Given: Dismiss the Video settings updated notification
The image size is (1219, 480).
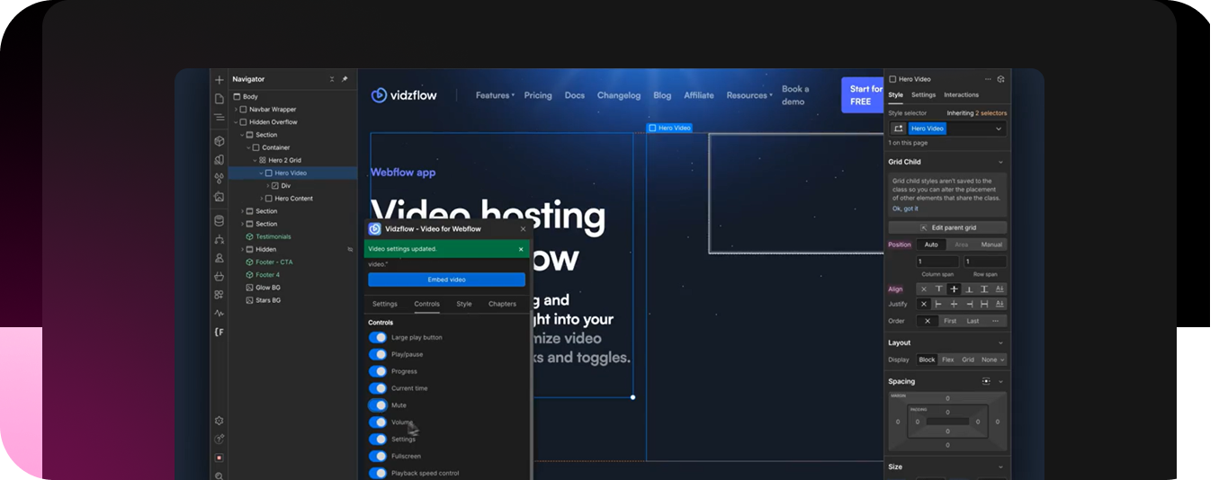Looking at the screenshot, I should 521,249.
